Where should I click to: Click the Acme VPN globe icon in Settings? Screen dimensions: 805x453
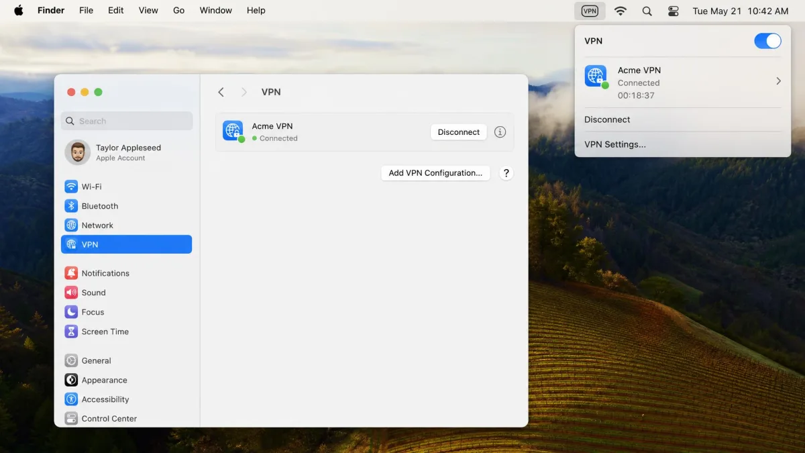click(233, 131)
